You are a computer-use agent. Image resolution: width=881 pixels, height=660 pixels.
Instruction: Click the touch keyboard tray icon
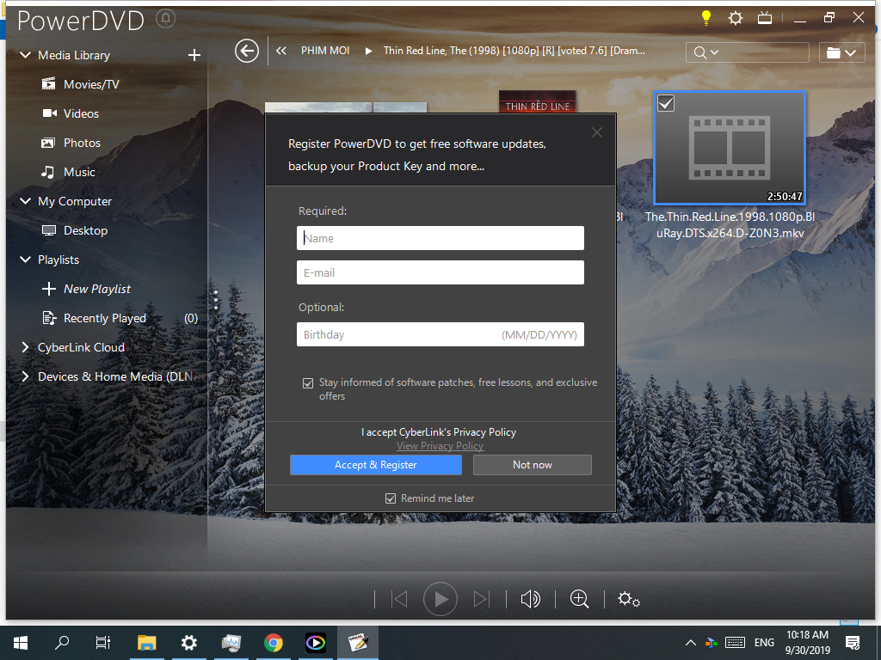735,643
